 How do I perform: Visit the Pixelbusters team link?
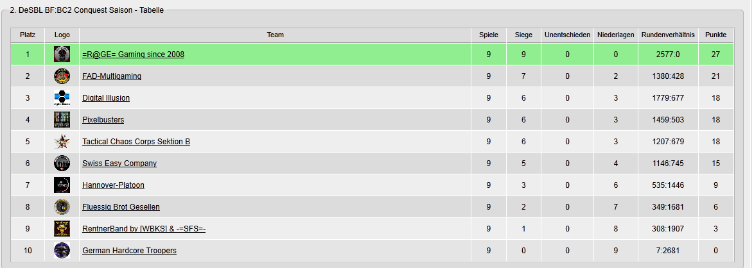(103, 120)
